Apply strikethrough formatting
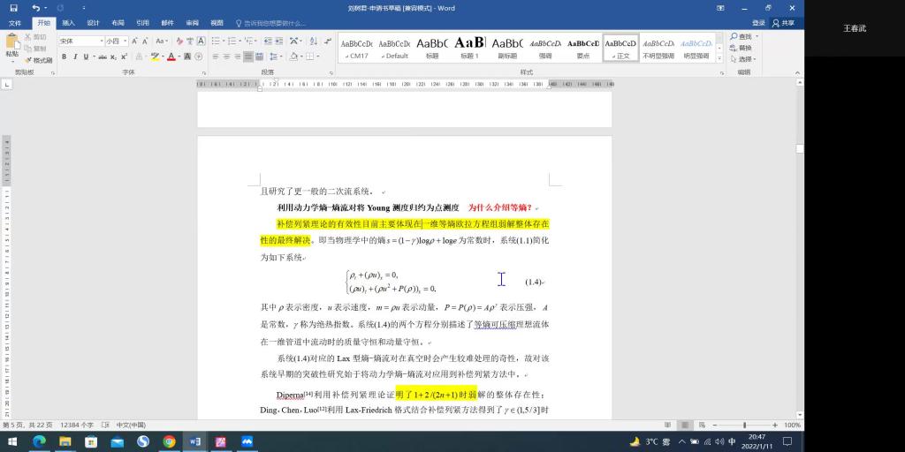This screenshot has height=452, width=905. coord(103,56)
